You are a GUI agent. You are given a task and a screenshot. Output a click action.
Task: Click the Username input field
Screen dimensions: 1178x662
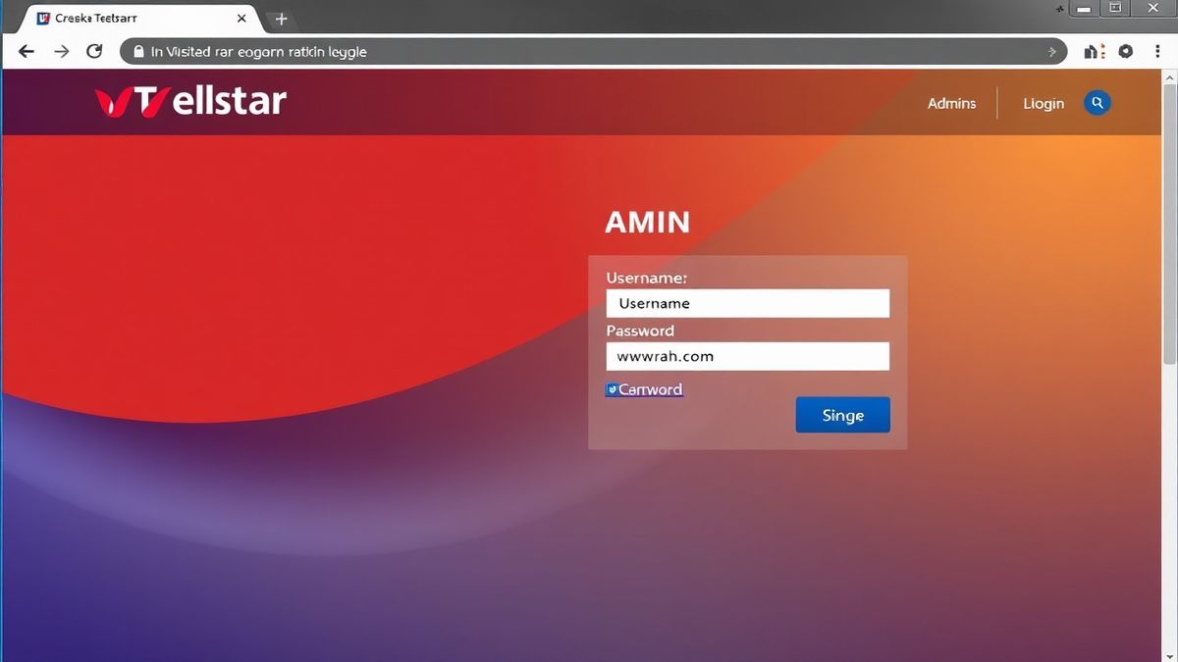coord(748,303)
